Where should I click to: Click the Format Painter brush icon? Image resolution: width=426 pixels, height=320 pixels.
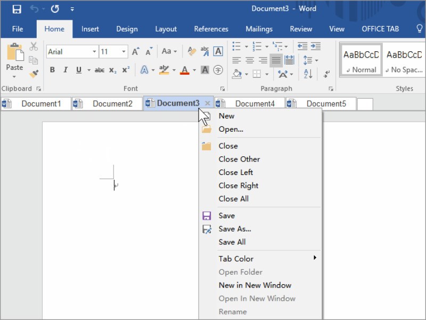pyautogui.click(x=34, y=74)
